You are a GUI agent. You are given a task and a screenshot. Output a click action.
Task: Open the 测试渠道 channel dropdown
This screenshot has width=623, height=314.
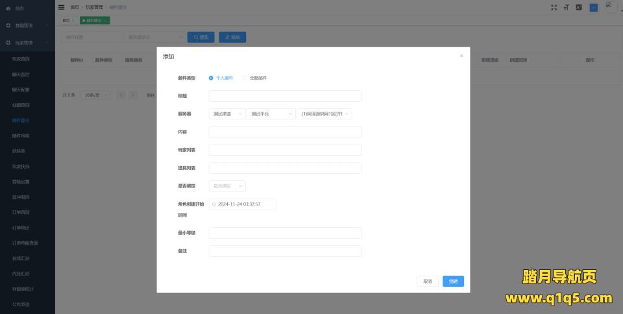227,114
